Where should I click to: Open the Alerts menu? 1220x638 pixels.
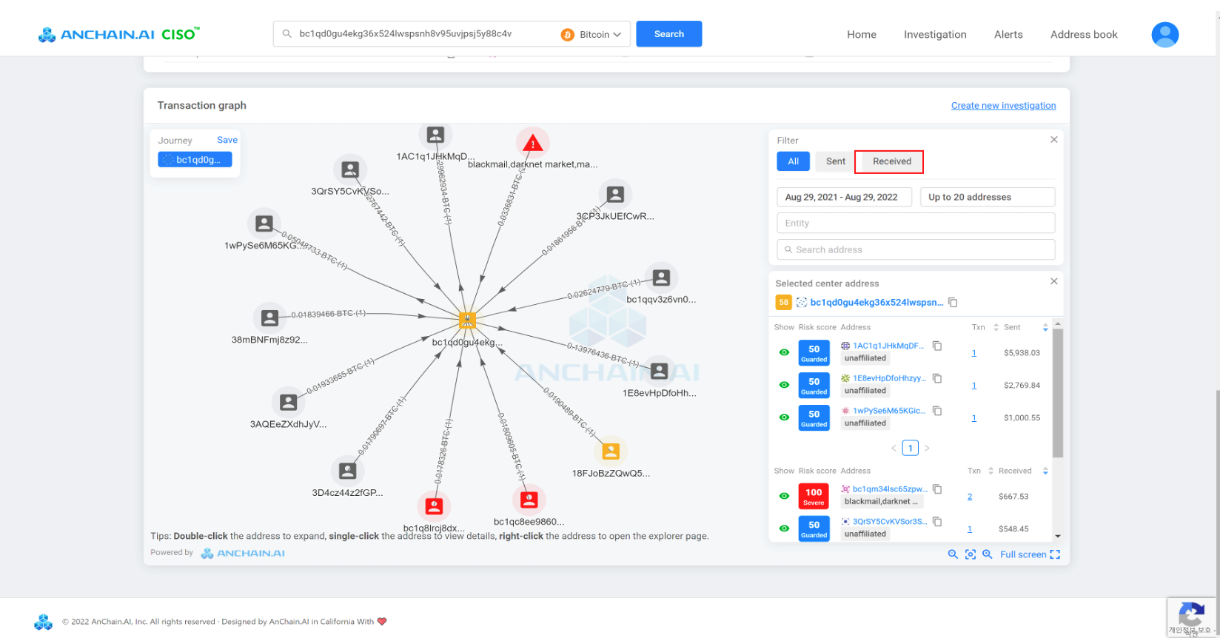click(x=1008, y=34)
